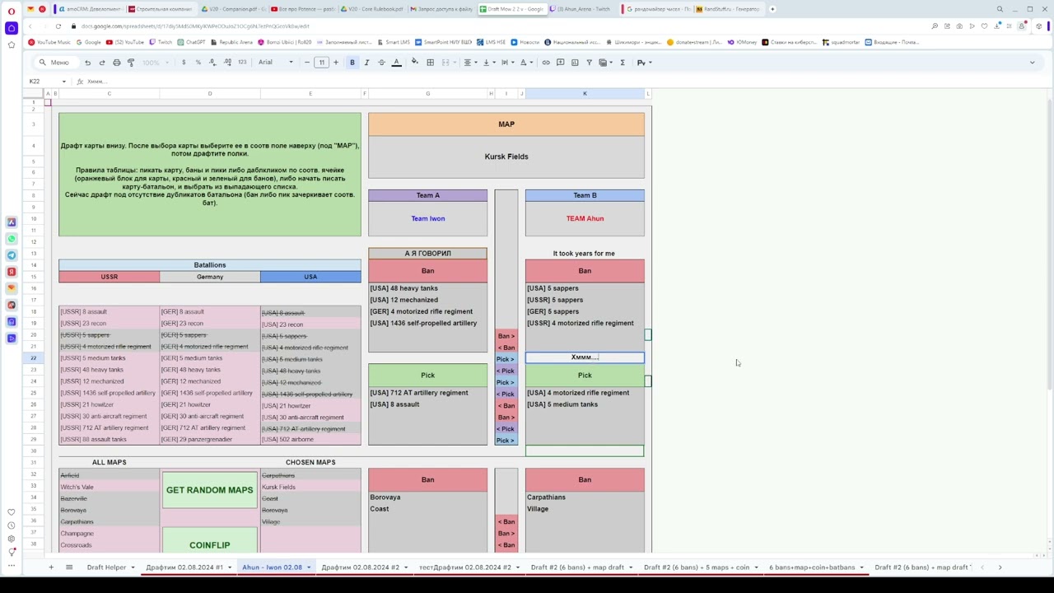Toggle bold formatting

352,63
